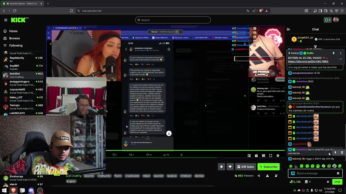The image size is (346, 194).
Task: Open SoyBB7 channel in sidebar
Action: (x=23, y=67)
